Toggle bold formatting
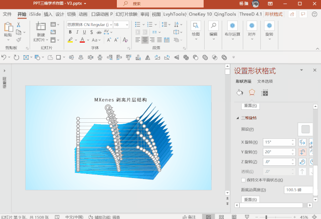 coord(70,32)
